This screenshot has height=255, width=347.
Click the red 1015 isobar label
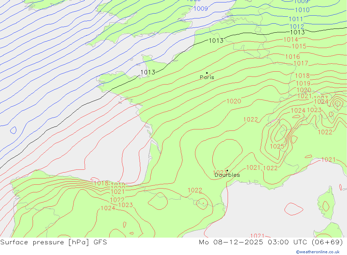299,46
